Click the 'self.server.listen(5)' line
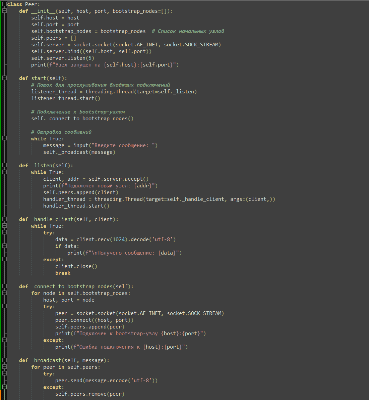This screenshot has height=400, width=369. click(63, 58)
